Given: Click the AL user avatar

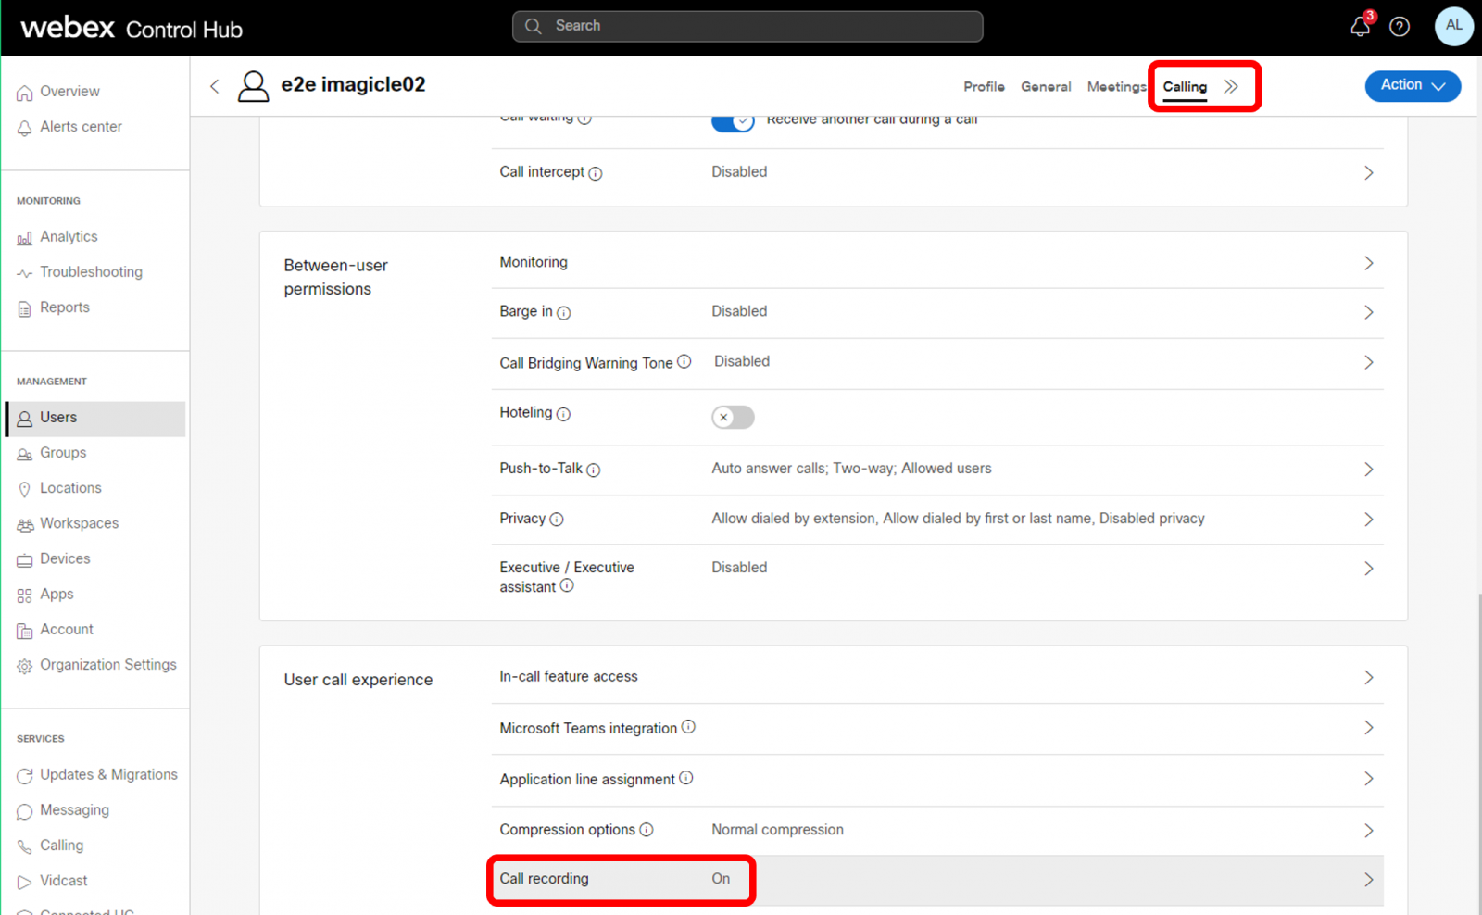Looking at the screenshot, I should 1452,26.
